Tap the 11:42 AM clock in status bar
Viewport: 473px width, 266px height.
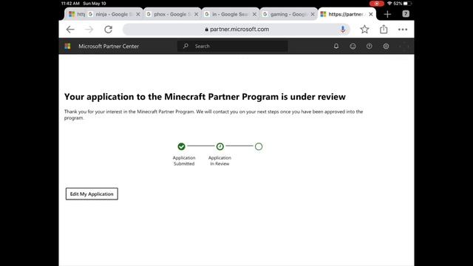[x=70, y=4]
